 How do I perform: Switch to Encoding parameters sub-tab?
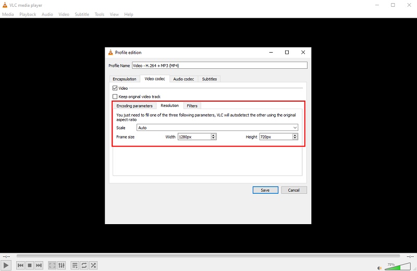(134, 106)
